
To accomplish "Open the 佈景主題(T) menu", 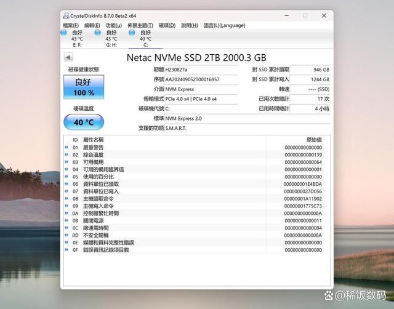I will coord(141,25).
